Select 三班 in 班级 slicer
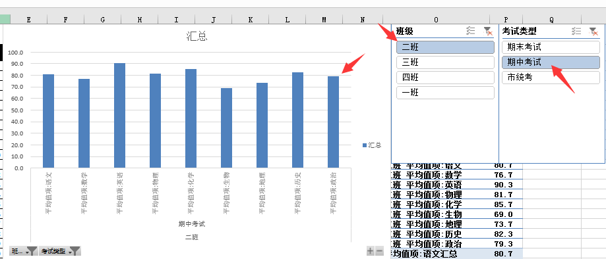This screenshot has height=259, width=606. 445,62
